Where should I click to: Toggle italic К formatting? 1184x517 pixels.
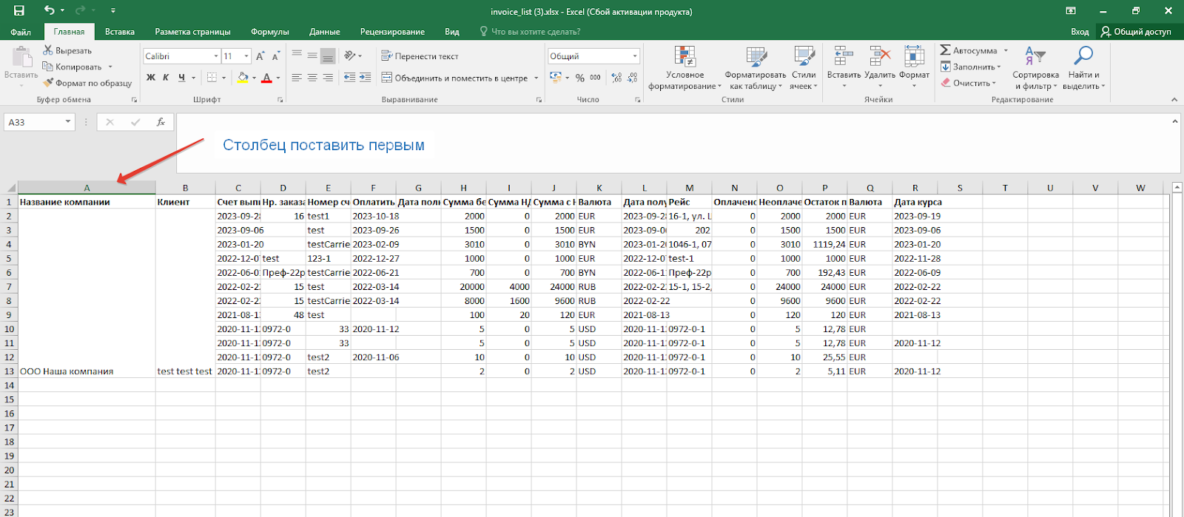click(x=166, y=77)
